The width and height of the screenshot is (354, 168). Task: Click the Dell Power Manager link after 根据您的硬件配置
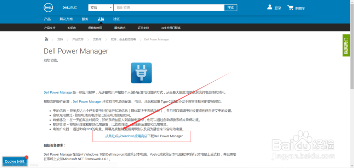[x=87, y=101]
